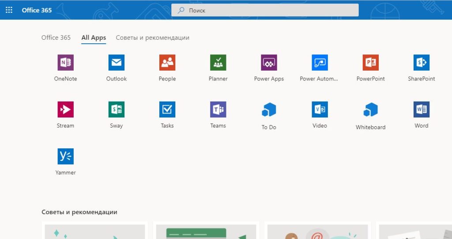
Task: Open the OneNote app icon
Action: [65, 62]
